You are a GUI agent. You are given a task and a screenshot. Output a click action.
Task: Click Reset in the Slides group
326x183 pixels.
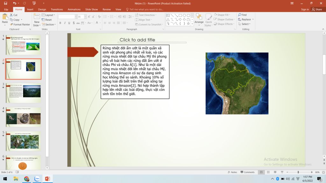coord(48,20)
